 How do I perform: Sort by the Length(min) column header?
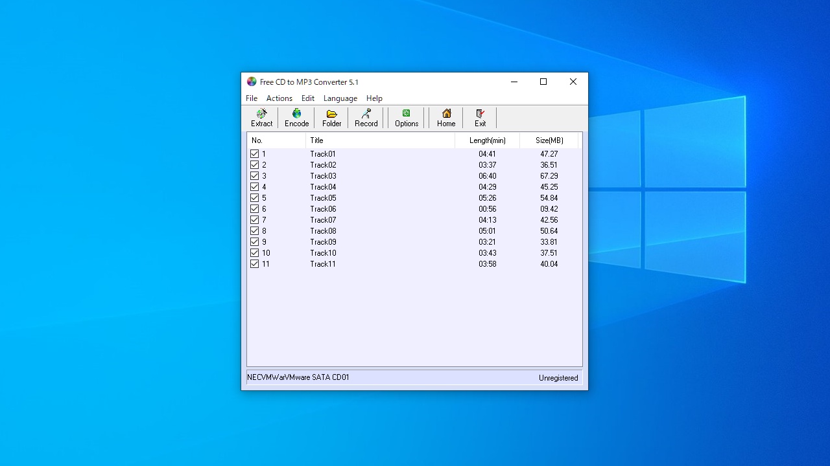point(487,140)
